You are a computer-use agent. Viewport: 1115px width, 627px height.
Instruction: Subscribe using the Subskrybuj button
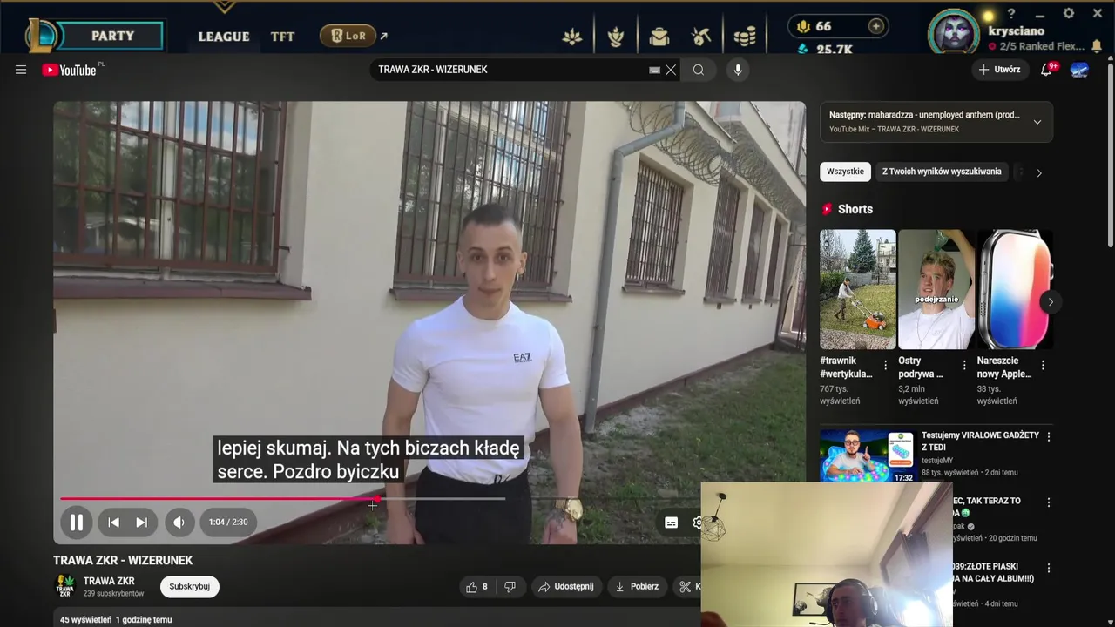point(190,587)
